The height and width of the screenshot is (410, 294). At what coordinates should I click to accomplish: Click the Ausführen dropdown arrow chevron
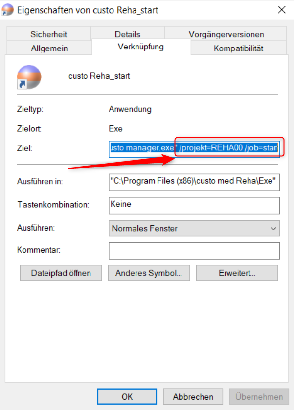point(273,229)
